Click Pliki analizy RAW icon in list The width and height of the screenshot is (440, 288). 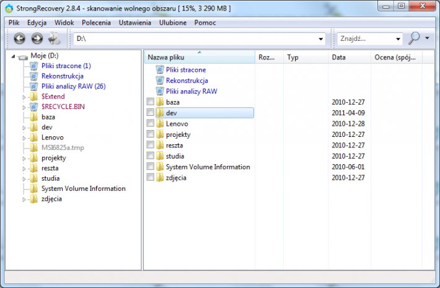click(x=160, y=92)
